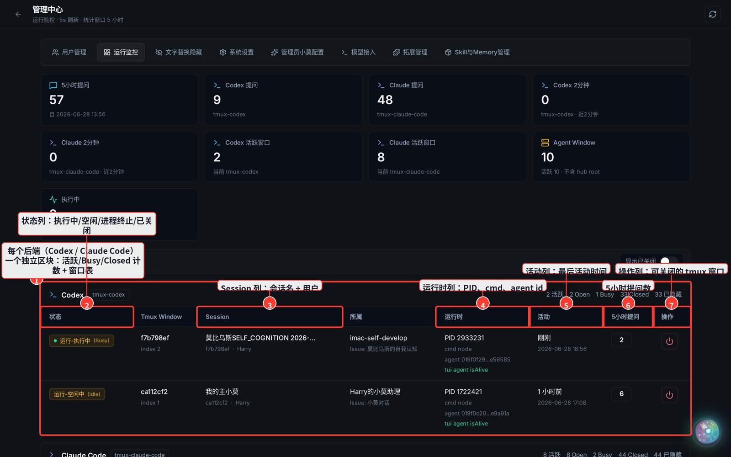Click the 5小时提问 chat icon

pyautogui.click(x=53, y=85)
